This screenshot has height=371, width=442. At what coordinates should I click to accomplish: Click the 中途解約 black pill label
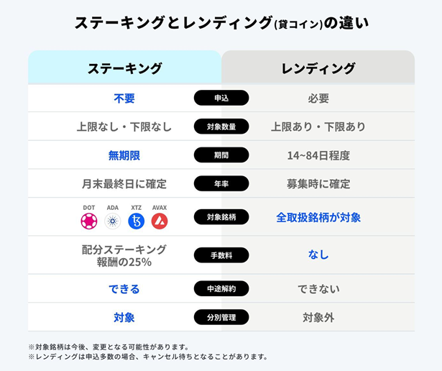coord(221,288)
